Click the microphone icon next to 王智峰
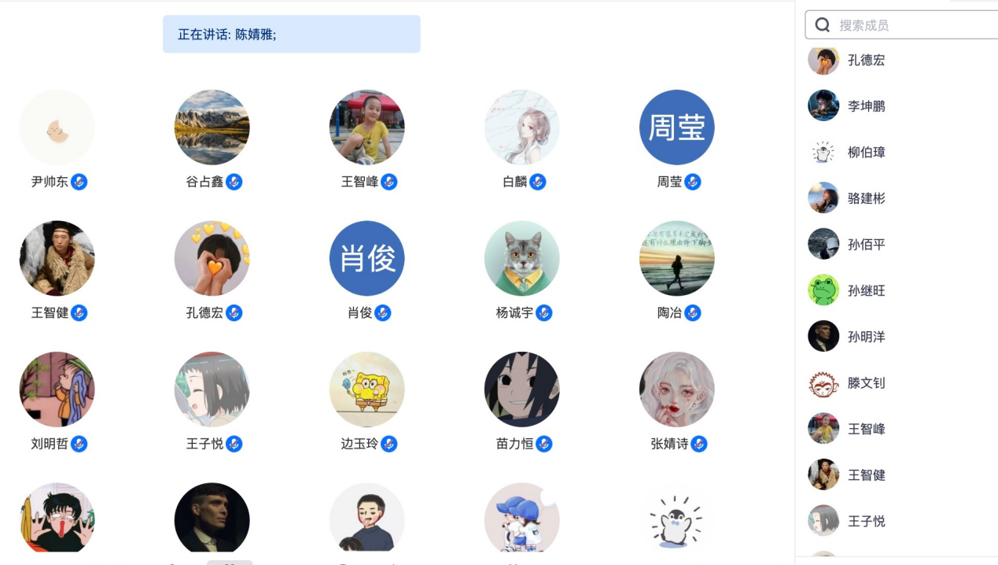 point(389,182)
